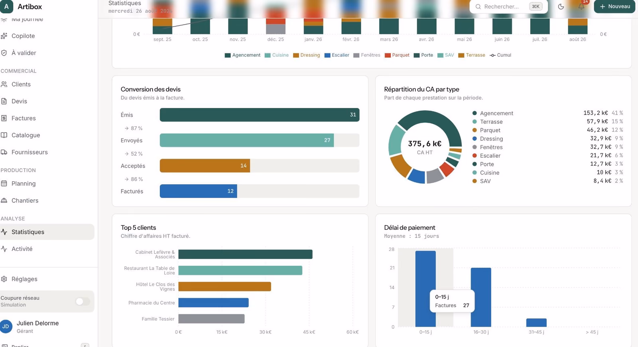
Task: Toggle Dressing in the bar chart legend
Action: (x=307, y=55)
